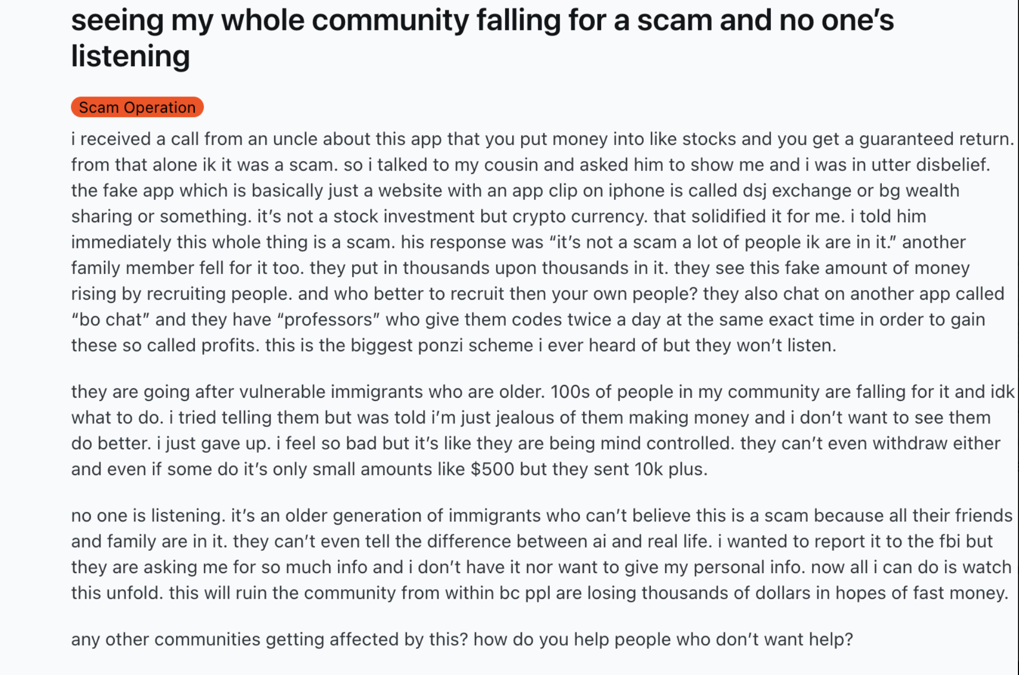Open the post title about community scam
The image size is (1019, 675).
(x=482, y=21)
